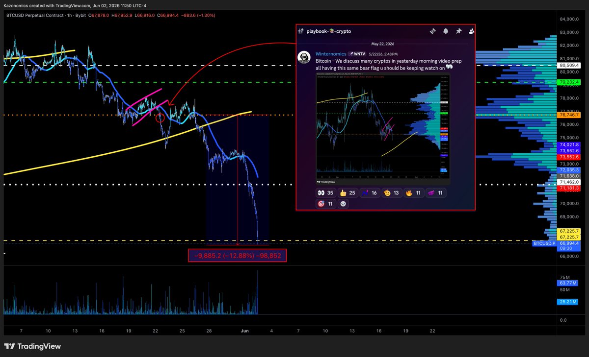This screenshot has width=589, height=357.
Task: Click the salute face reaction showing 13
Action: pyautogui.click(x=392, y=193)
